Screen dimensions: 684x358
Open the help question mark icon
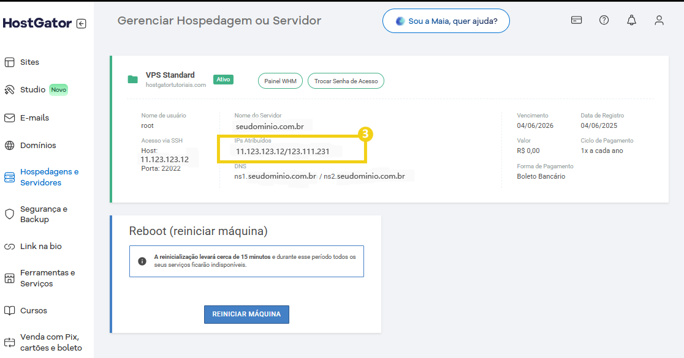(x=604, y=20)
